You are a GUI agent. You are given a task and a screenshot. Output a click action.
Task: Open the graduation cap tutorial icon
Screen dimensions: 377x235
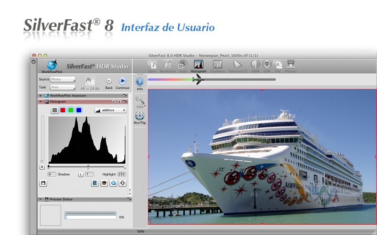point(104,183)
